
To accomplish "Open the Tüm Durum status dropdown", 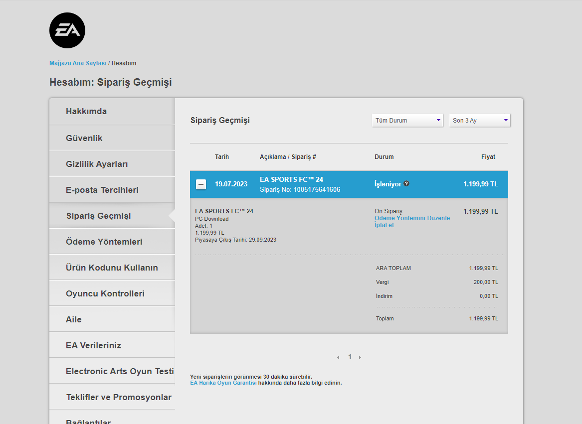I will [x=407, y=120].
